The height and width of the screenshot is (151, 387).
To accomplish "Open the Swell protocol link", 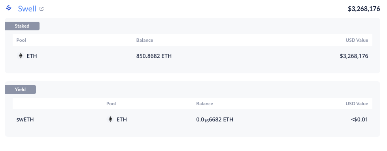I will coord(27,9).
